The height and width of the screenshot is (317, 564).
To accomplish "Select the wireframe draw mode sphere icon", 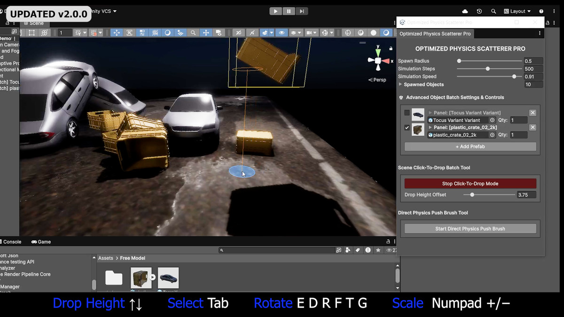I will (x=348, y=33).
